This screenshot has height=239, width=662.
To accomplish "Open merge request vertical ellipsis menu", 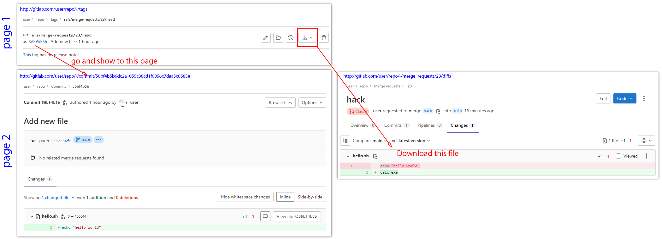I will (x=644, y=98).
